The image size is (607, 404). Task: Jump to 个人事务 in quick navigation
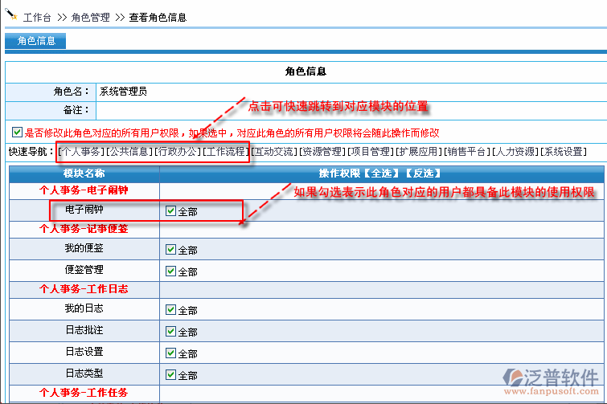[x=80, y=151]
